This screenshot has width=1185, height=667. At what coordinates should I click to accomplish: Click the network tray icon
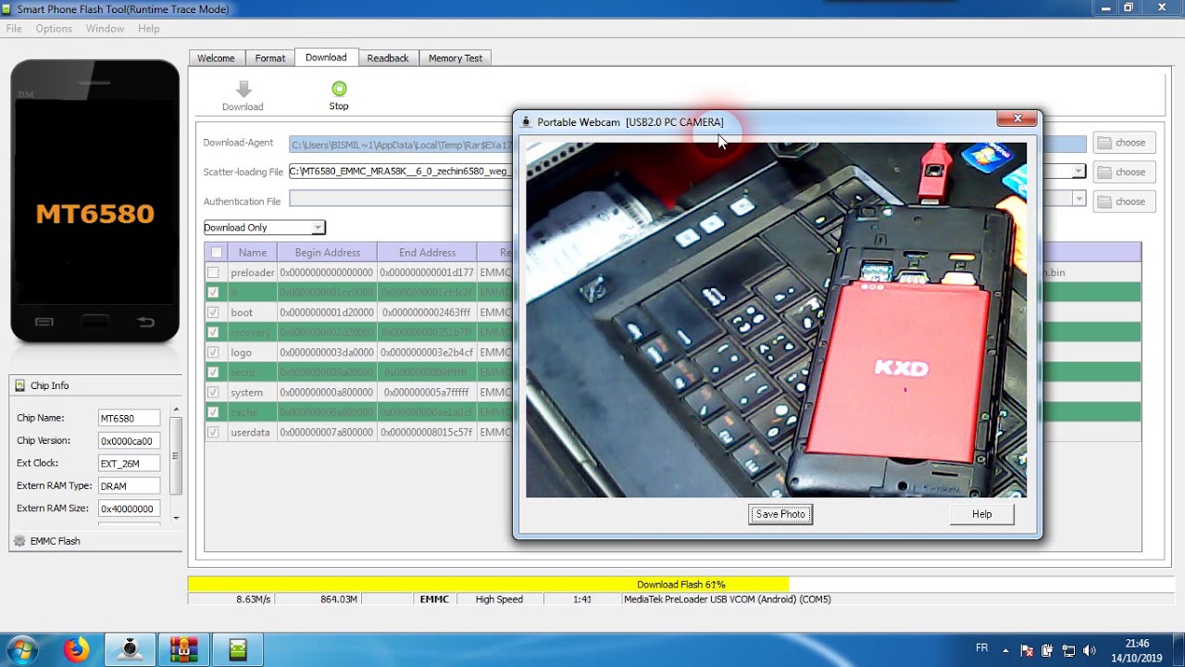click(1068, 651)
